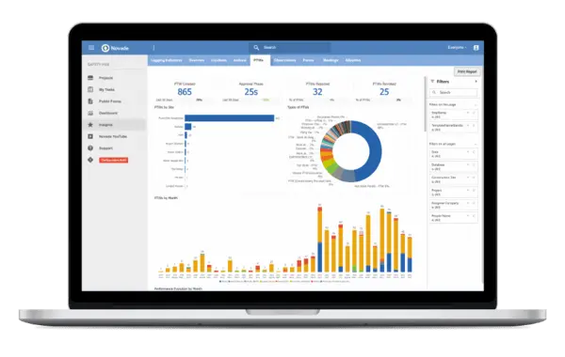565x357 pixels.
Task: Expand the Project filter card
Action: coord(468,190)
